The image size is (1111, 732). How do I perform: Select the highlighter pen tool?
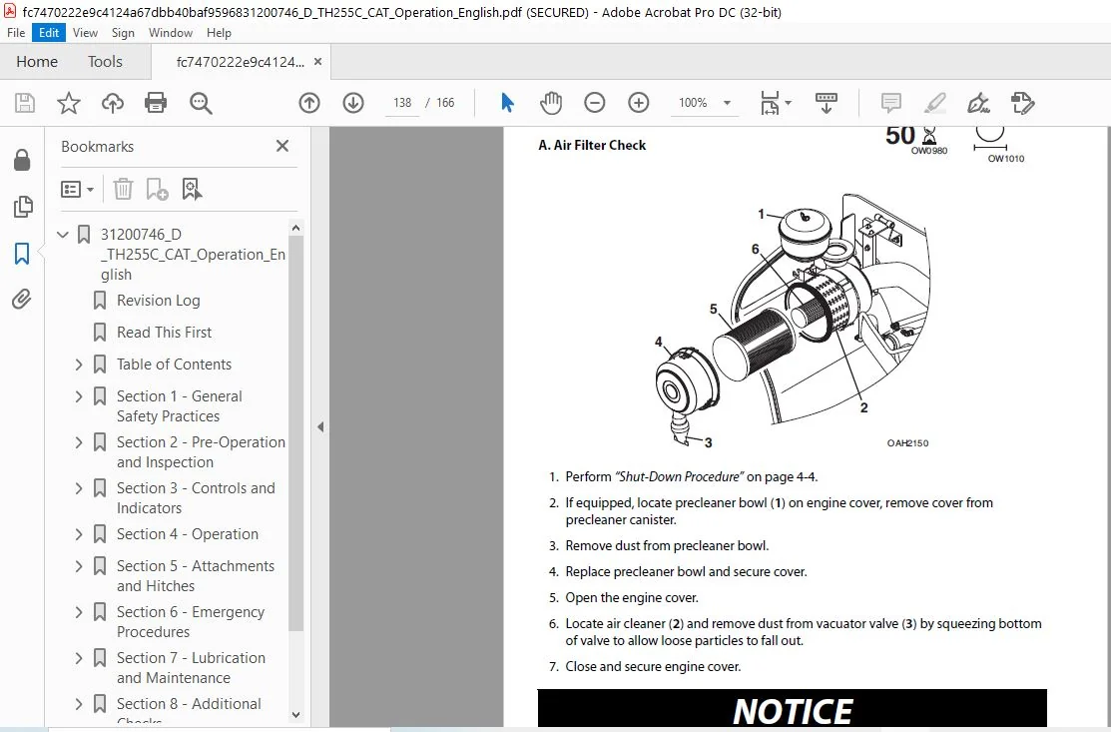coord(935,103)
